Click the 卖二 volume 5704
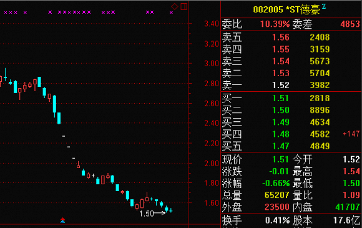The width and height of the screenshot is (362, 228). point(320,74)
